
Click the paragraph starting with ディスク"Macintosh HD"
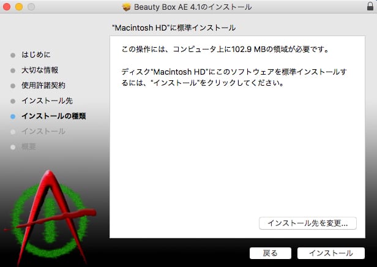click(x=234, y=77)
